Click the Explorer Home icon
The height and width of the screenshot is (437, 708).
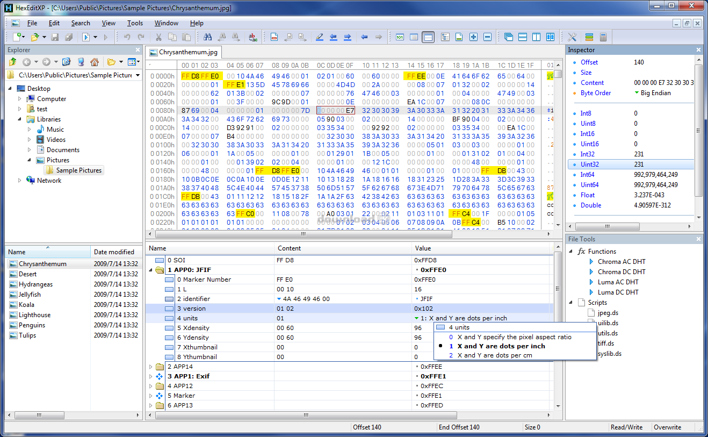coord(95,62)
